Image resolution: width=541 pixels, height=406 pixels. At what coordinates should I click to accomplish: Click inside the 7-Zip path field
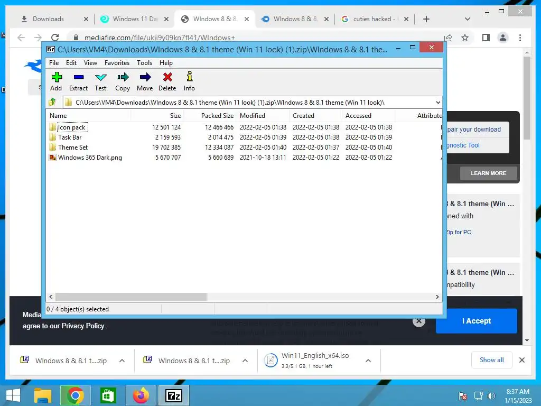coord(248,102)
